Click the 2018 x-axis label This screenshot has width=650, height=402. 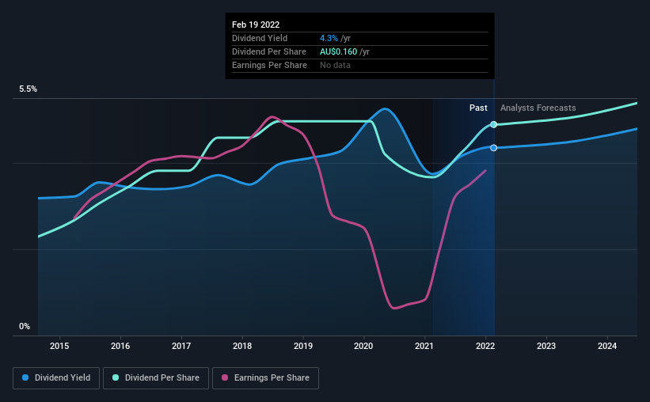pos(242,346)
